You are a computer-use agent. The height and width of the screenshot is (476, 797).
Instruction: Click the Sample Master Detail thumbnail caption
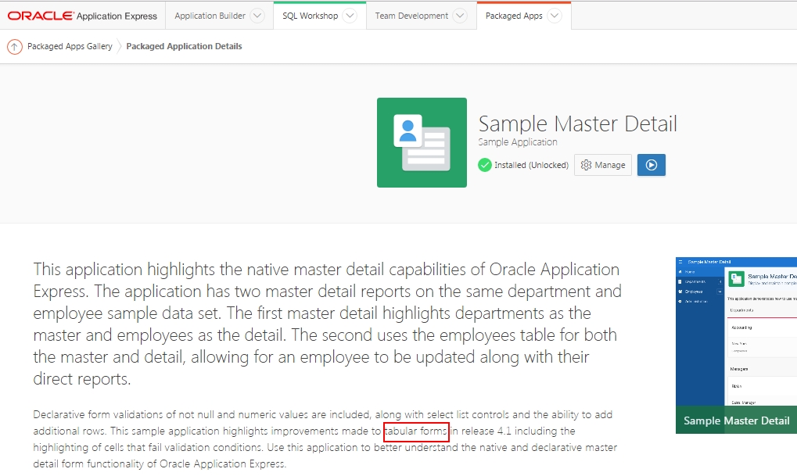pos(736,421)
